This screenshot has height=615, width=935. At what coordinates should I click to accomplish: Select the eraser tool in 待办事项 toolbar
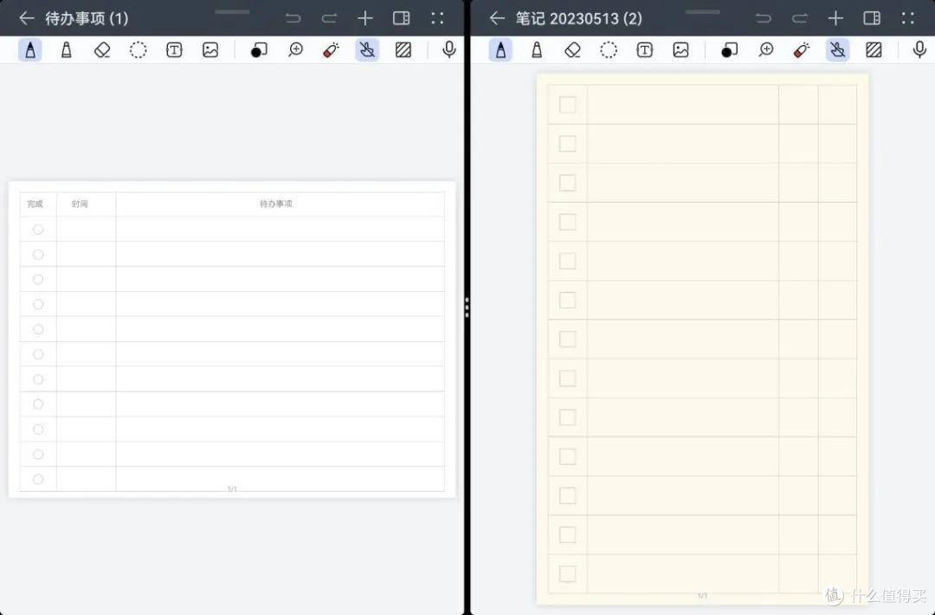[102, 50]
